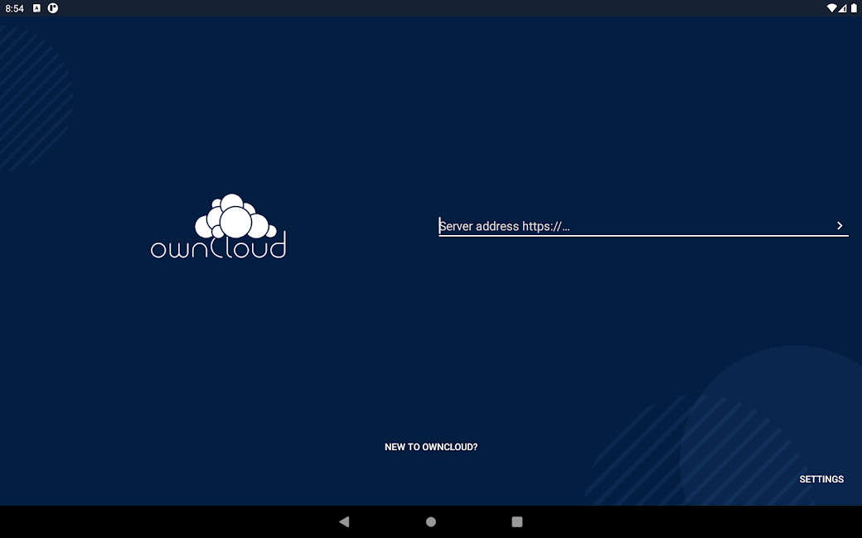Tap the cellular signal status icon
862x538 pixels.
point(842,8)
